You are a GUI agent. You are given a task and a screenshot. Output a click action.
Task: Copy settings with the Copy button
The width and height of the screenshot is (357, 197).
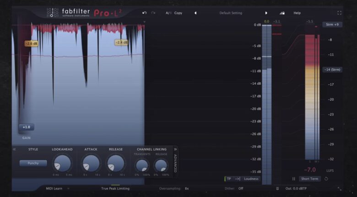coord(178,13)
